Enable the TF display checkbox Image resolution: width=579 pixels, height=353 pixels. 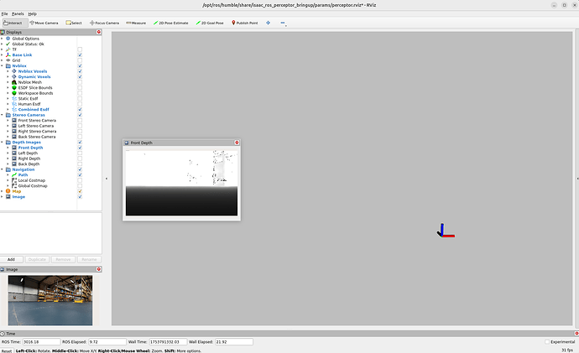click(x=80, y=49)
